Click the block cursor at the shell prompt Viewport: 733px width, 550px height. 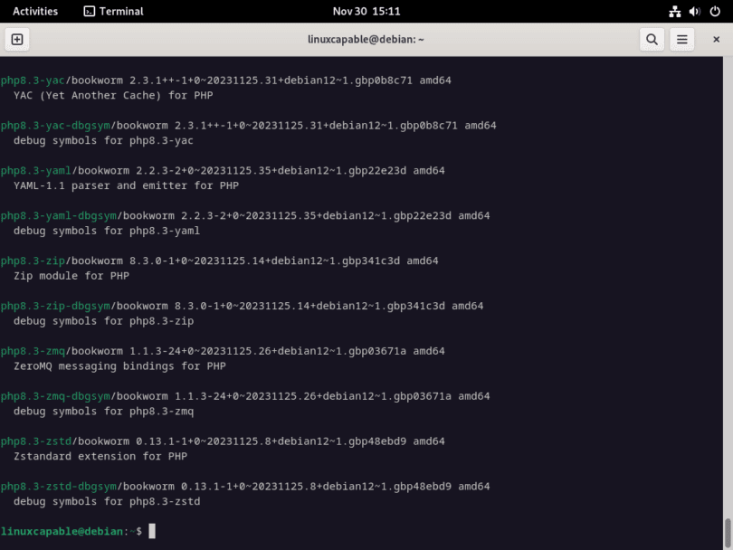point(150,531)
